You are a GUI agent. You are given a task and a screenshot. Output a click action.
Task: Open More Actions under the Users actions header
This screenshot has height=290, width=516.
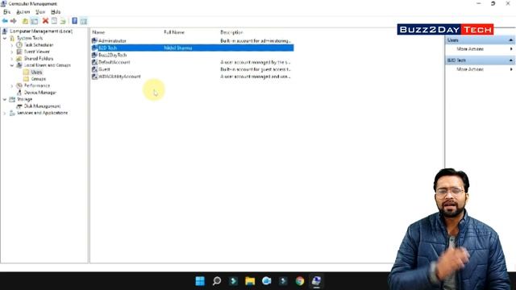470,49
